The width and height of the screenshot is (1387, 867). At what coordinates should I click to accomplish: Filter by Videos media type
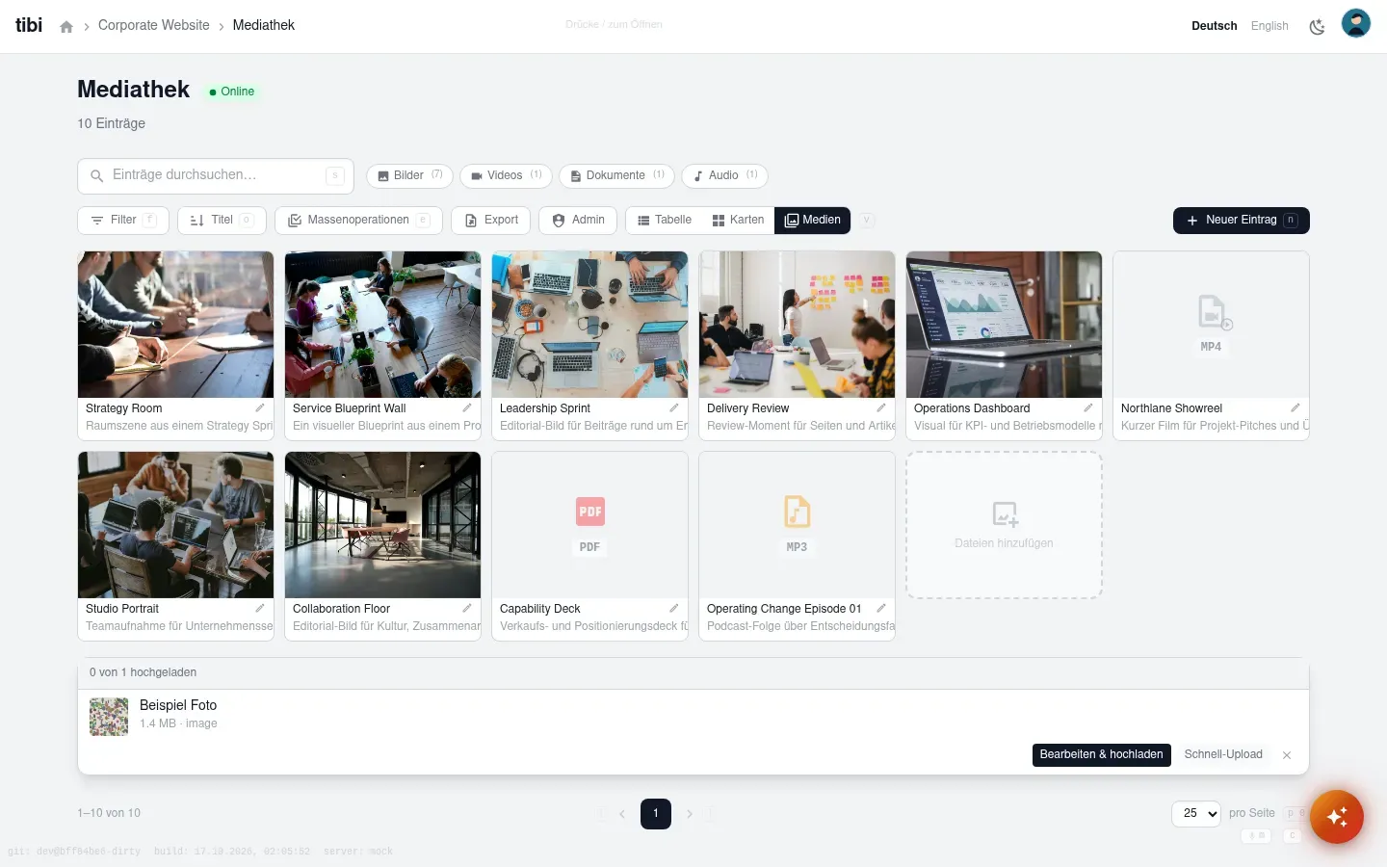click(506, 175)
